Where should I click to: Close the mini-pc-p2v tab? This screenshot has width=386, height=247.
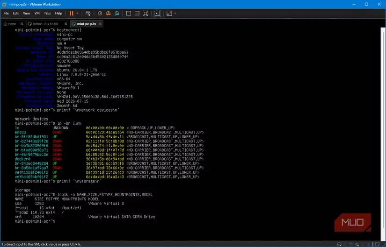coord(100,24)
